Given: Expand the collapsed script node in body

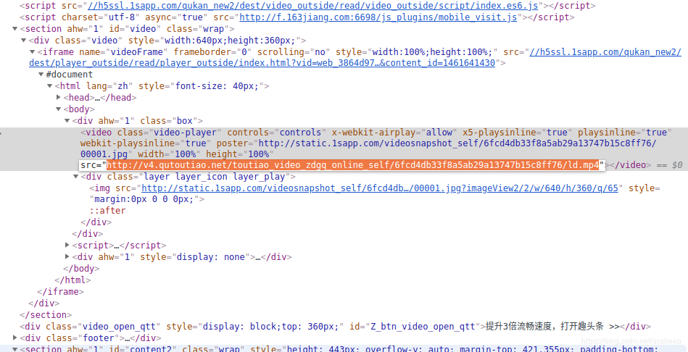Looking at the screenshot, I should coord(67,245).
